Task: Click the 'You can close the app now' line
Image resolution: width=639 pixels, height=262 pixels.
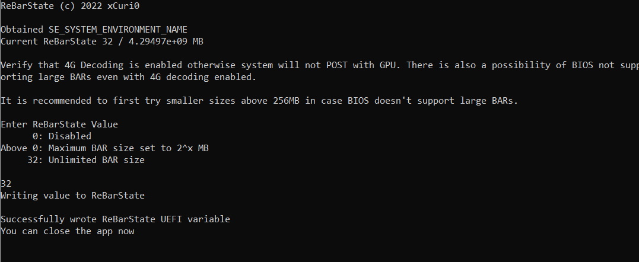Action: coord(68,231)
